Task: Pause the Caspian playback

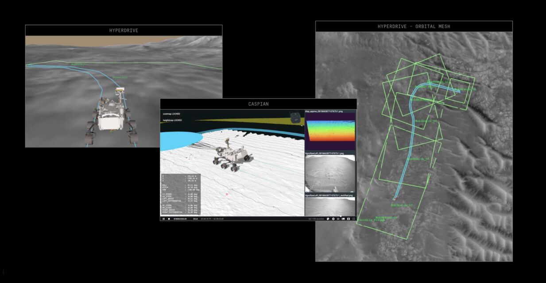Action: point(163,219)
